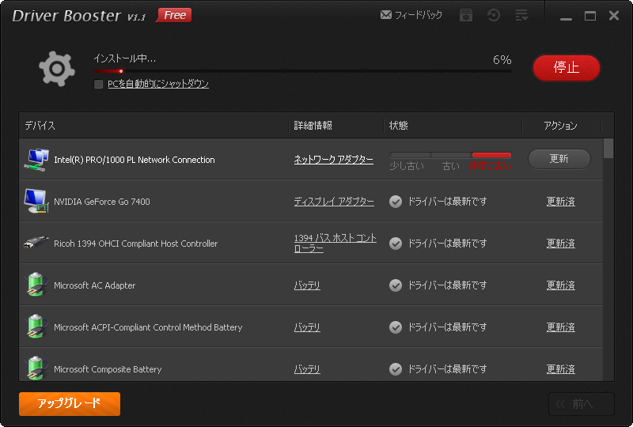Viewport: 633px width, 427px height.
Task: Close the Driver Booster window
Action: pyautogui.click(x=614, y=15)
